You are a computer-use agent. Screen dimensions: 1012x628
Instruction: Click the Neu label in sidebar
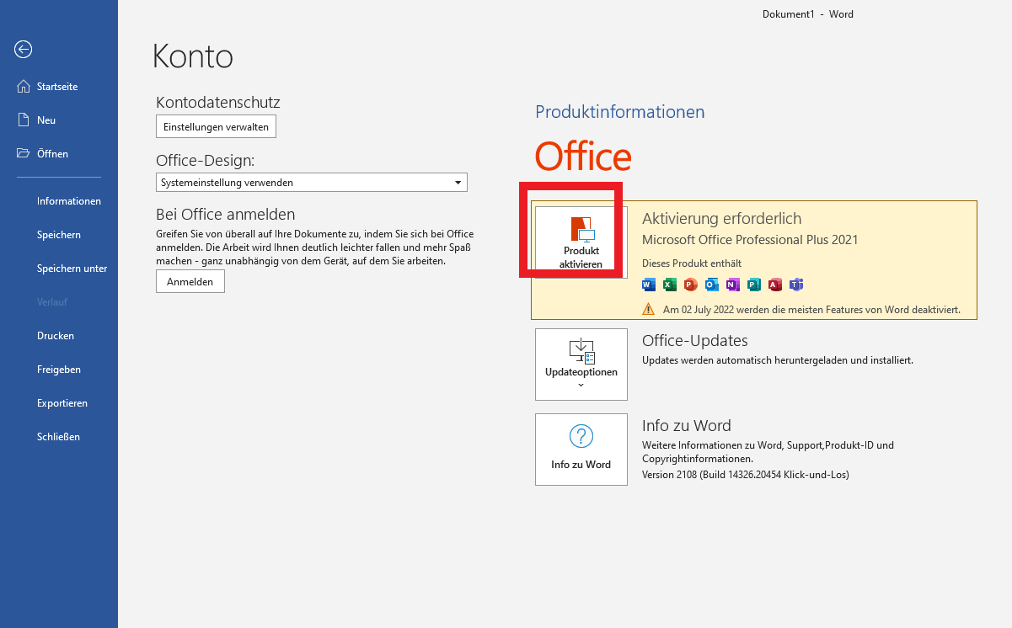46,120
